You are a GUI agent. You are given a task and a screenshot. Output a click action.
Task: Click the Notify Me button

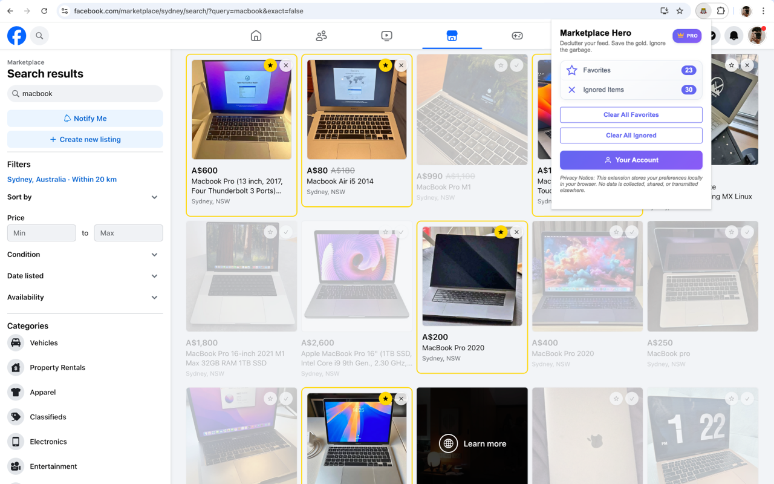click(x=85, y=119)
